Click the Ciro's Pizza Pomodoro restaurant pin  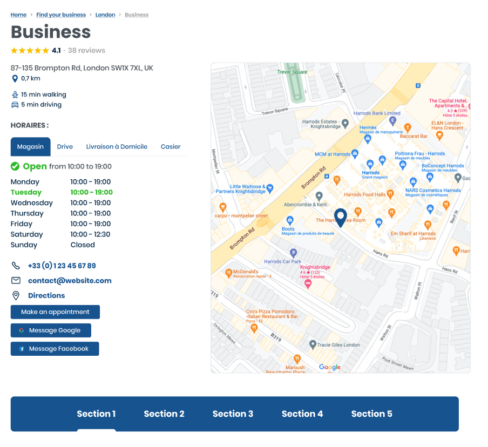(x=254, y=328)
